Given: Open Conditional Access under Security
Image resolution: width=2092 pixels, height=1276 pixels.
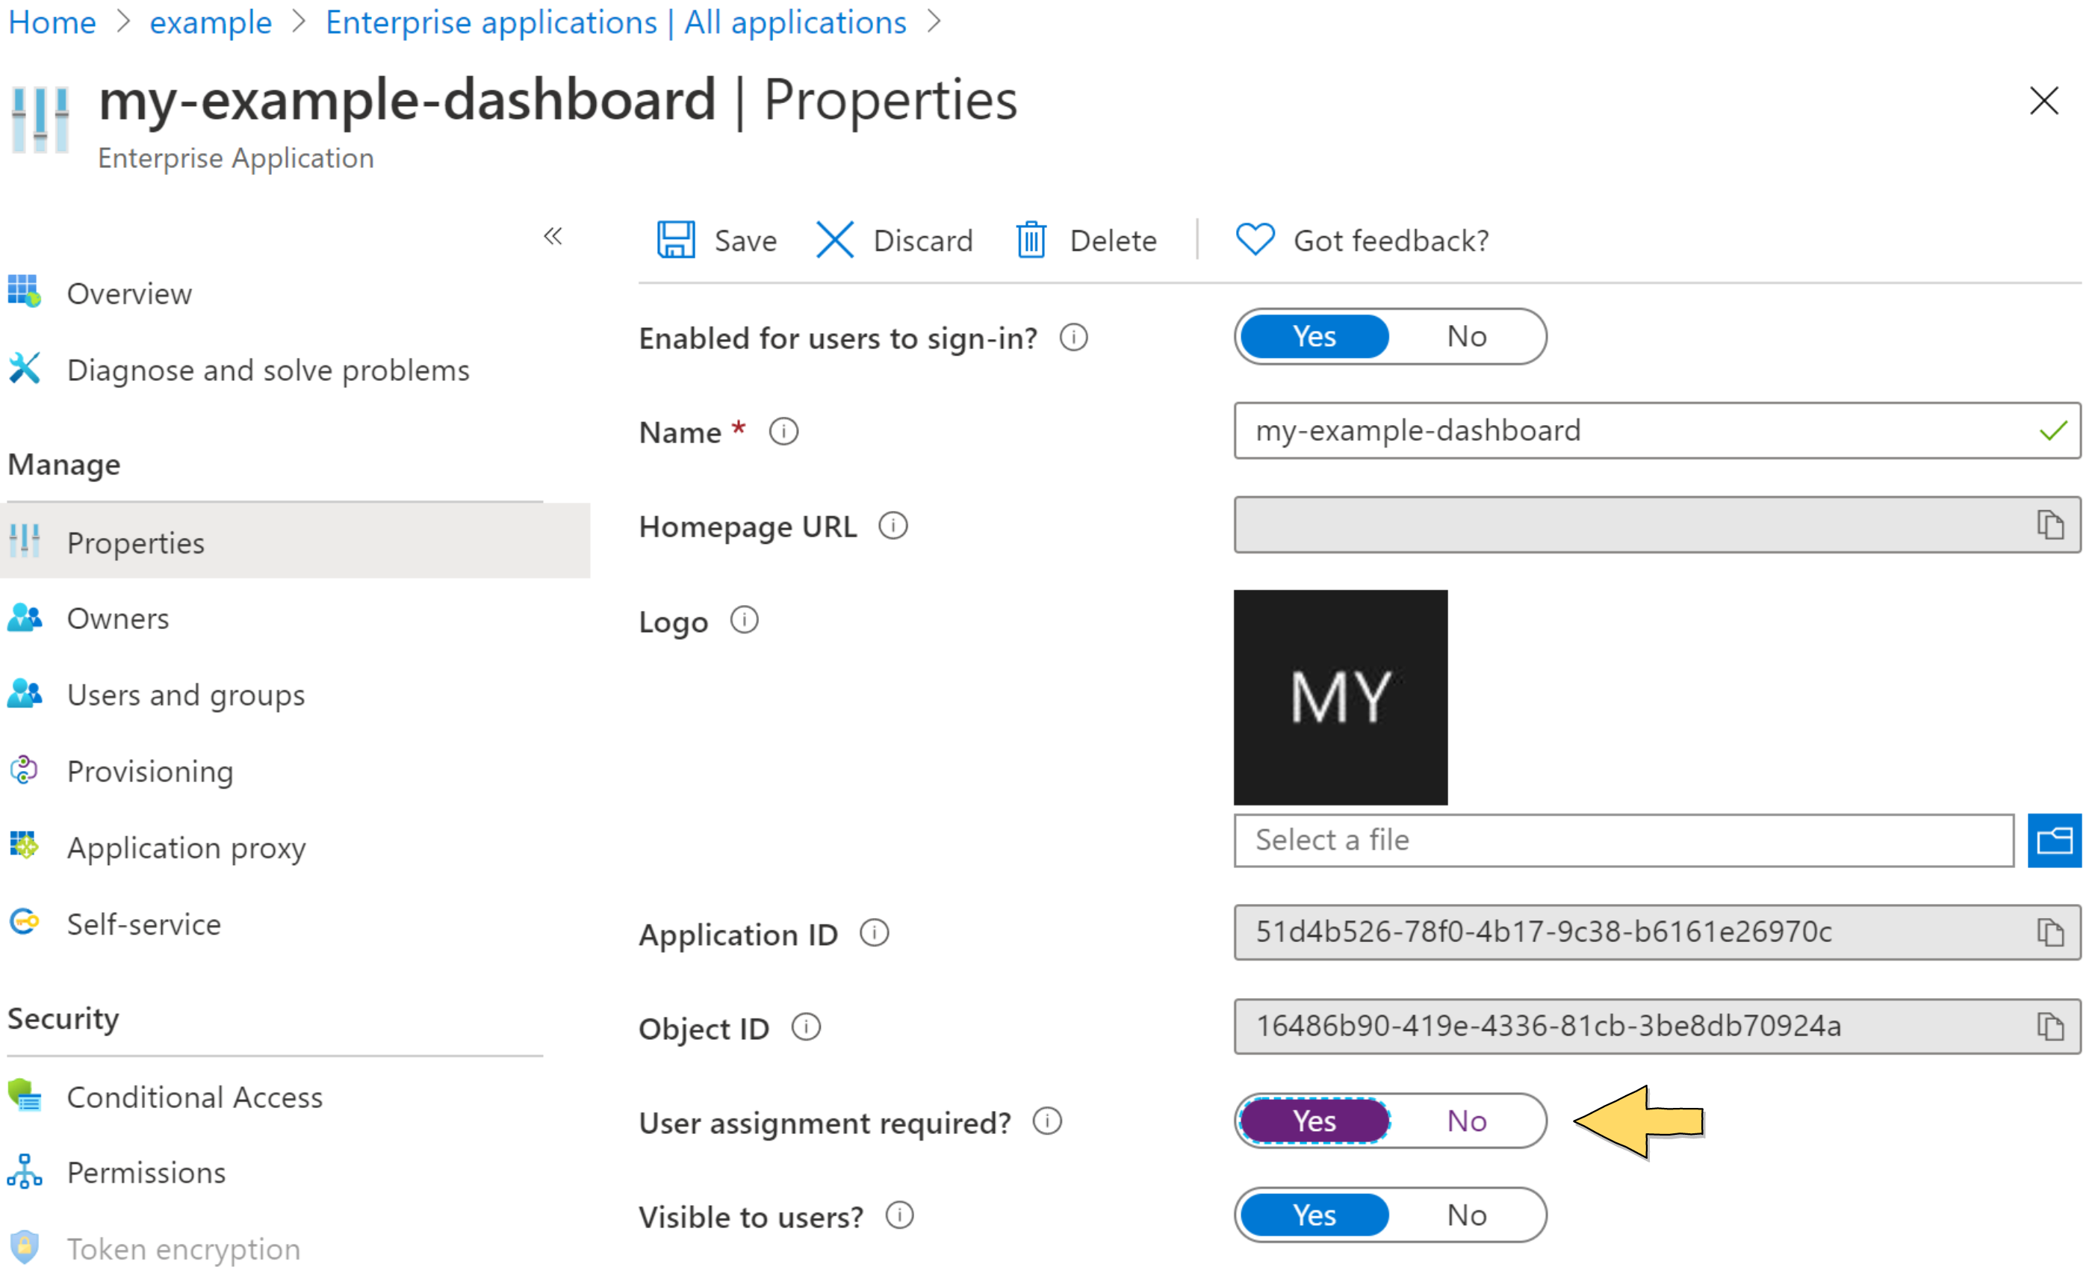Looking at the screenshot, I should (x=194, y=1096).
